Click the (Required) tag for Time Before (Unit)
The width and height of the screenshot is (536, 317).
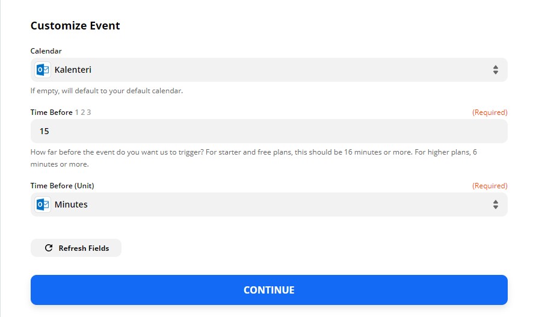coord(490,186)
